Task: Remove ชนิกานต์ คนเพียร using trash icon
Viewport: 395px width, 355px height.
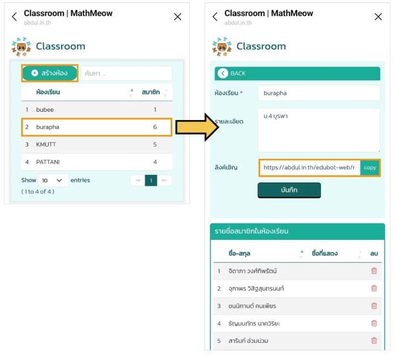Action: point(374,306)
